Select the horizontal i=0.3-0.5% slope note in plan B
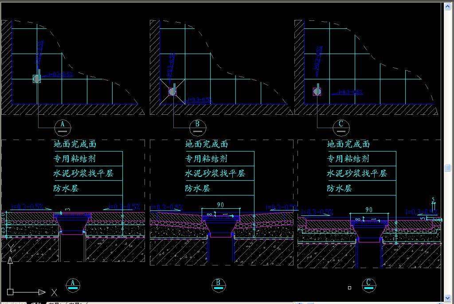This screenshot has width=454, height=304. [x=200, y=100]
